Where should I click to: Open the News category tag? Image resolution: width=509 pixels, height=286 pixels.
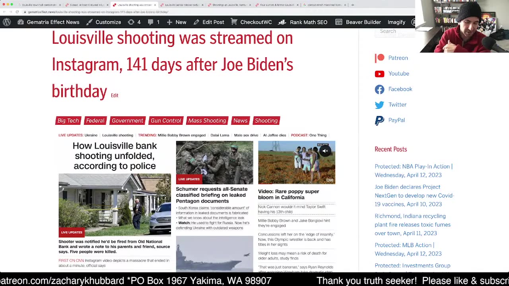tap(240, 120)
